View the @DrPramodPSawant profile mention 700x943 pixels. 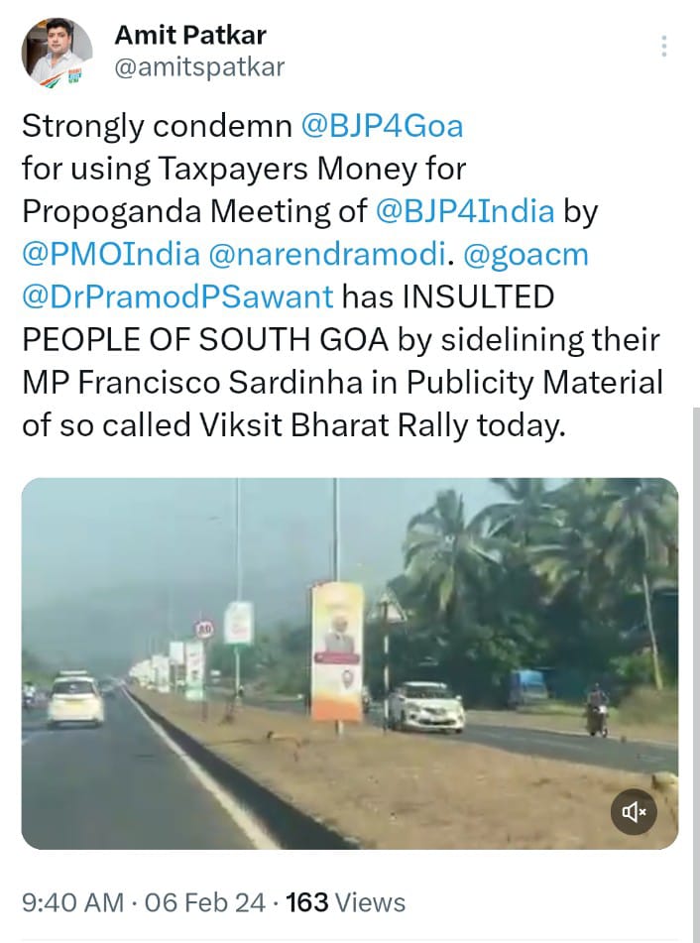click(179, 296)
